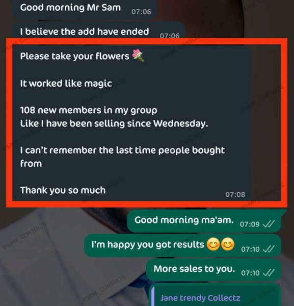The height and width of the screenshot is (306, 294).
Task: Click double check mark beside 07:09
Action: pos(269,224)
